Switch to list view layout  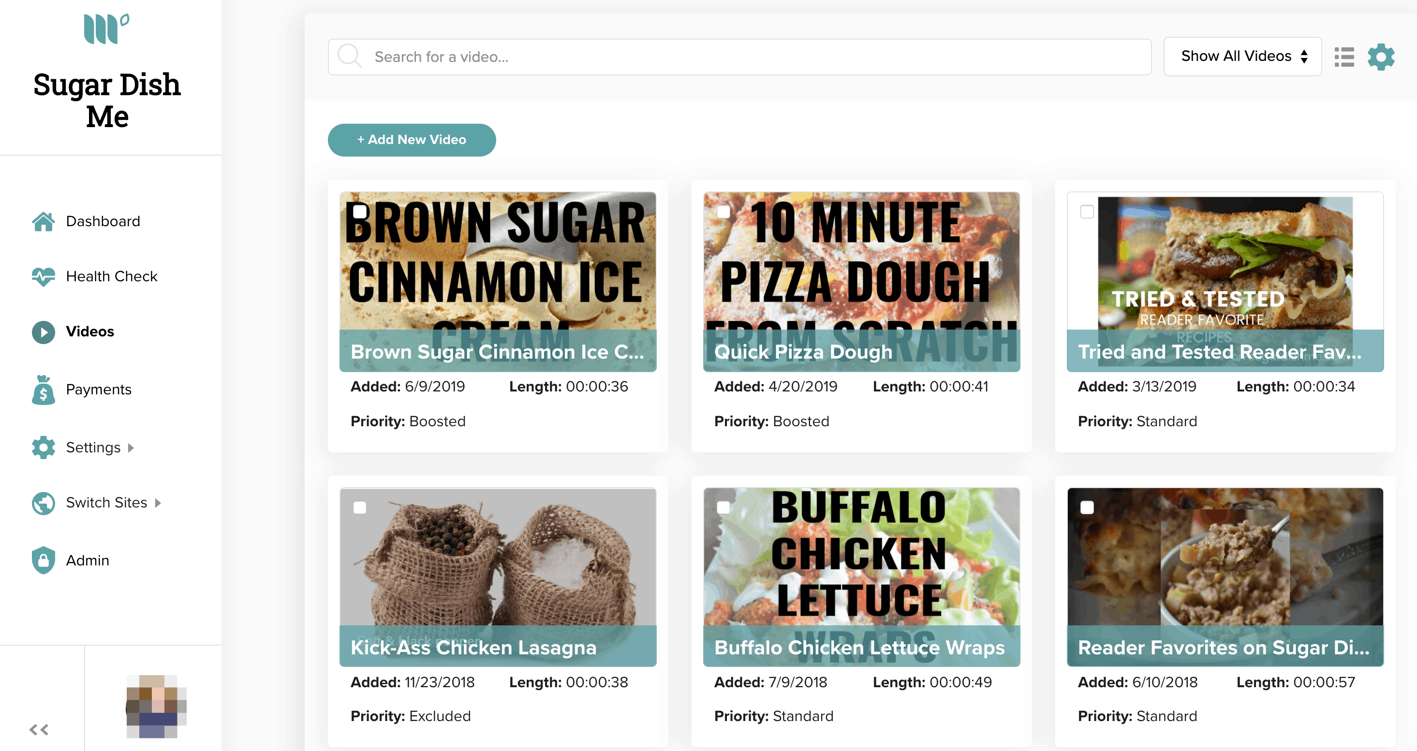tap(1344, 56)
